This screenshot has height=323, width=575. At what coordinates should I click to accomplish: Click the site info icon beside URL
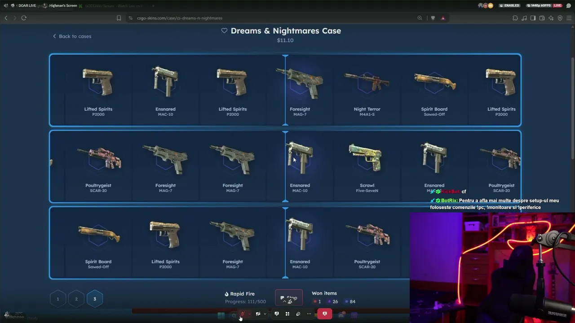click(x=130, y=18)
